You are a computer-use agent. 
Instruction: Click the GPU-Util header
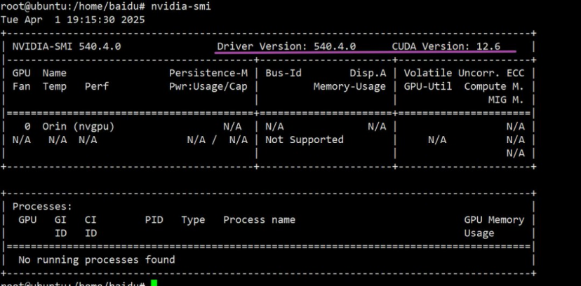click(x=428, y=87)
